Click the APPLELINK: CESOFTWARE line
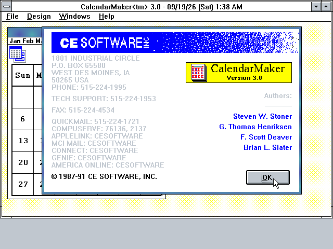The height and width of the screenshot is (249, 333). pos(97,136)
